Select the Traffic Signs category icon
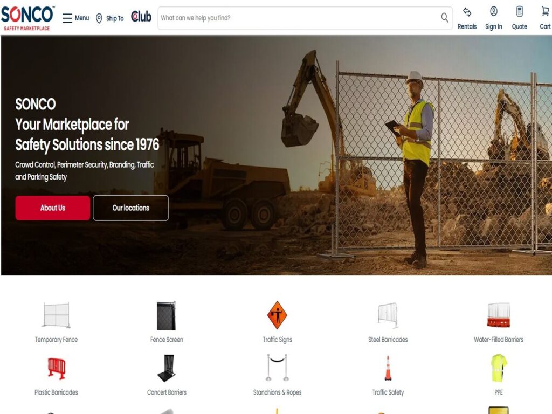The image size is (552, 414). 277,315
